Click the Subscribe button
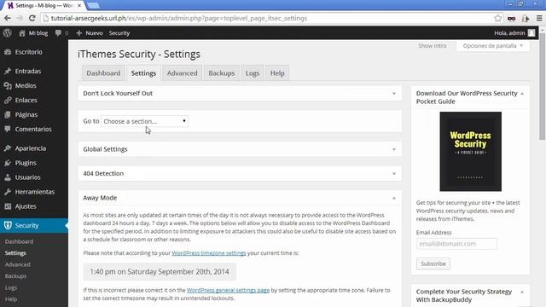The image size is (546, 307). pos(433,264)
